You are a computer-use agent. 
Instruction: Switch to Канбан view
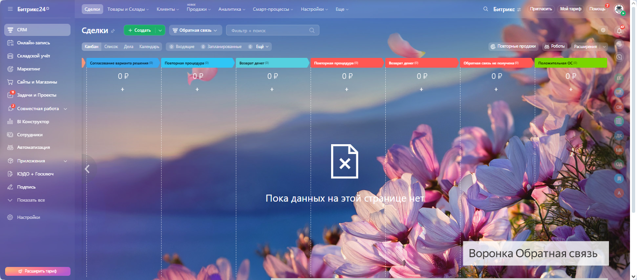click(92, 47)
